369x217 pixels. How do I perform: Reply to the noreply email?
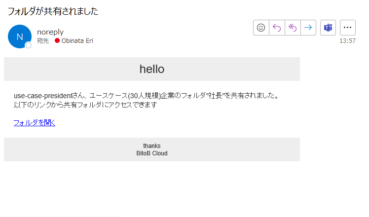277,28
